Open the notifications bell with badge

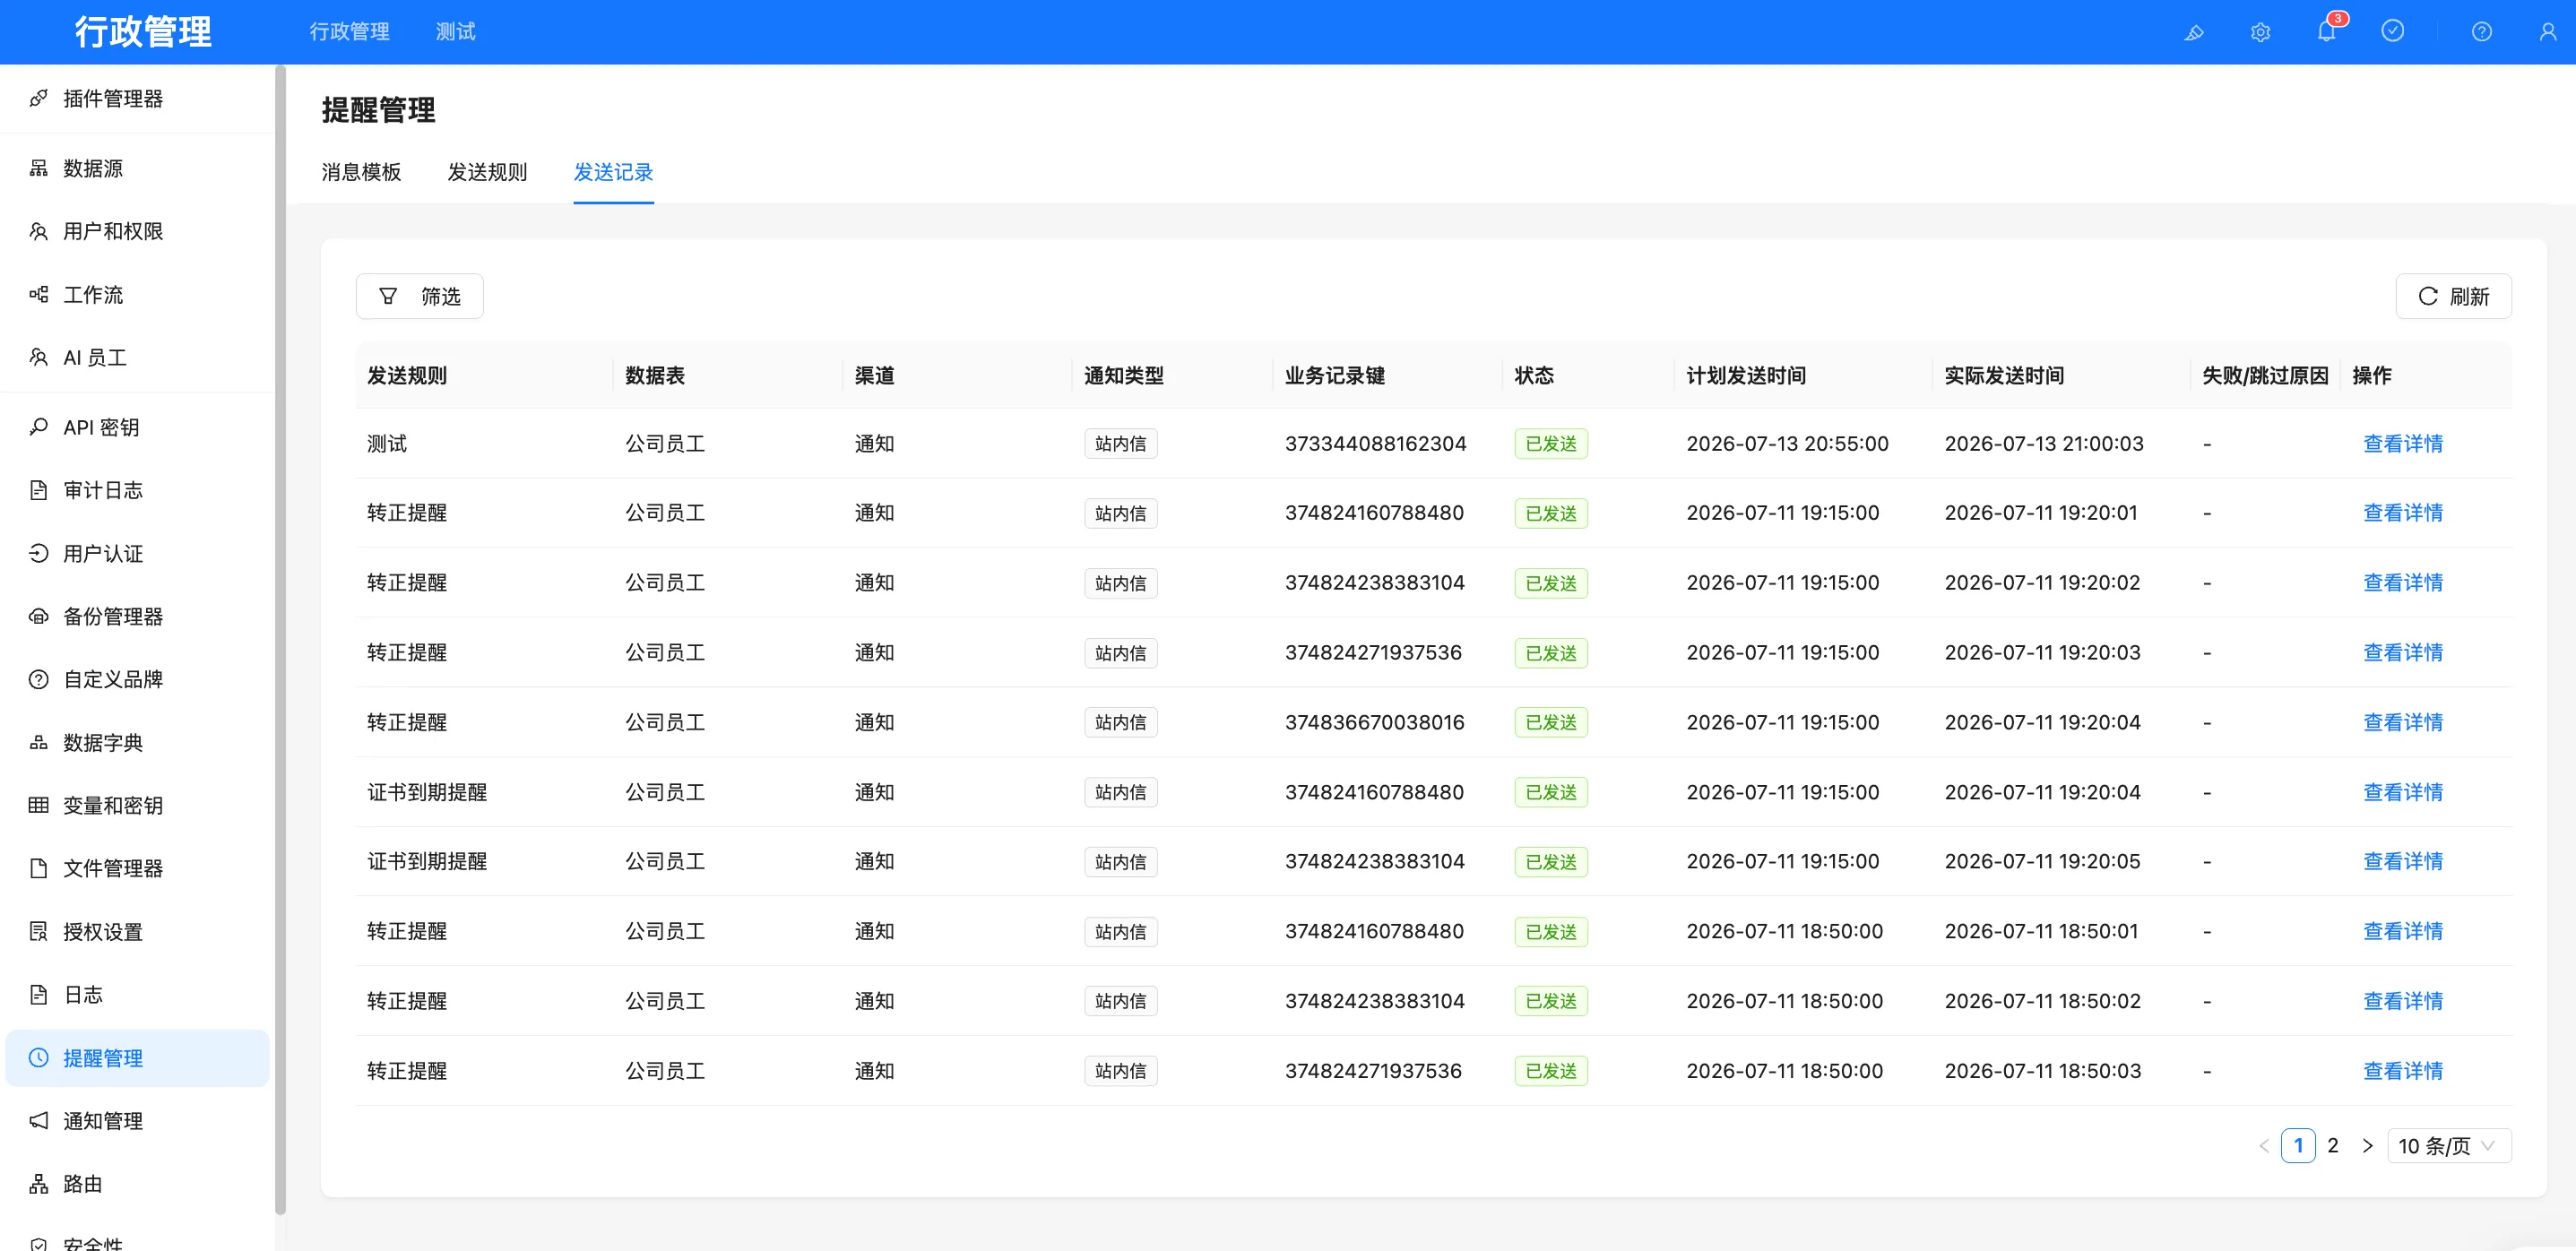2326,32
